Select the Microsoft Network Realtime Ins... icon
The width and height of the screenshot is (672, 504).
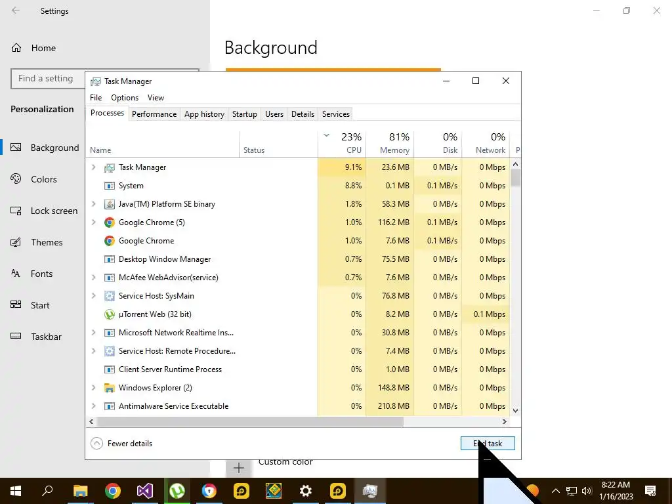coord(110,333)
